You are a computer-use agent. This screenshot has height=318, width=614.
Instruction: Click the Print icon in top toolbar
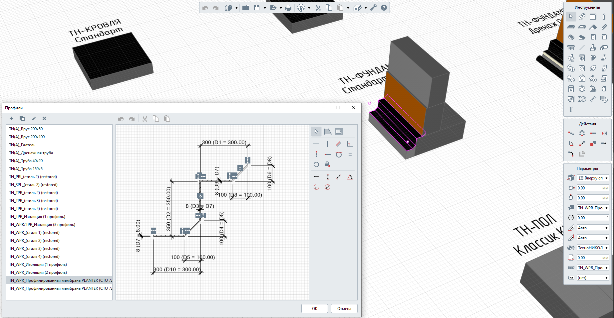coord(288,8)
